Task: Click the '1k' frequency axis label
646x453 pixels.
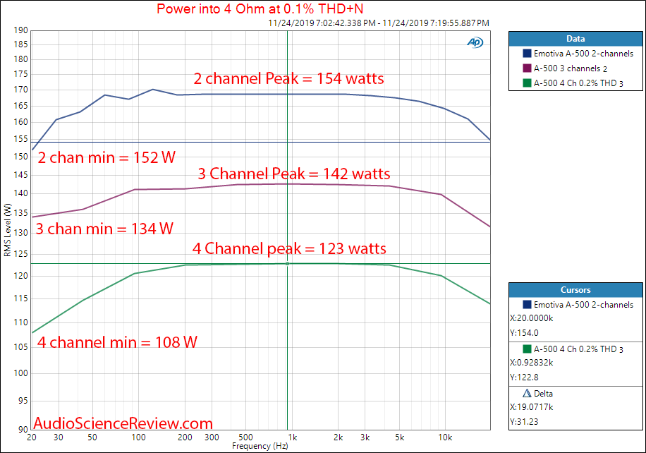Action: (292, 437)
